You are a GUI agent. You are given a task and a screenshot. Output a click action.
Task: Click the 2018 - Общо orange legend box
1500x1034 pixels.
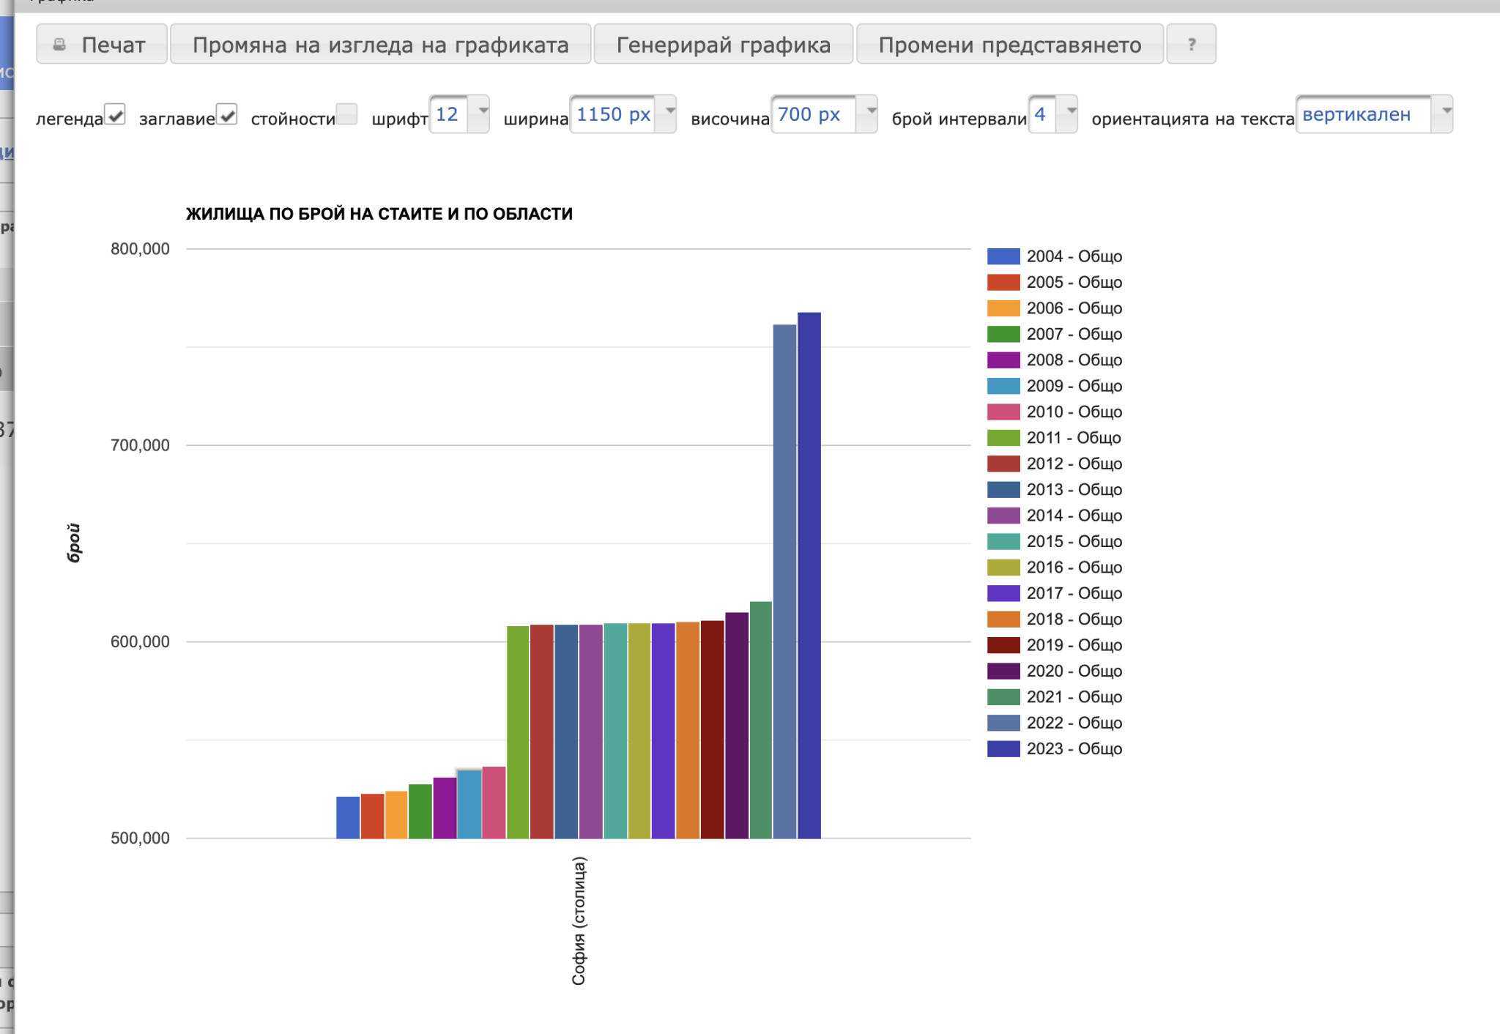click(1003, 620)
